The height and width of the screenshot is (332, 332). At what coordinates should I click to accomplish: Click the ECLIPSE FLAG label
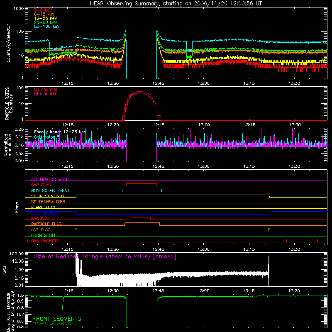[x=45, y=213]
